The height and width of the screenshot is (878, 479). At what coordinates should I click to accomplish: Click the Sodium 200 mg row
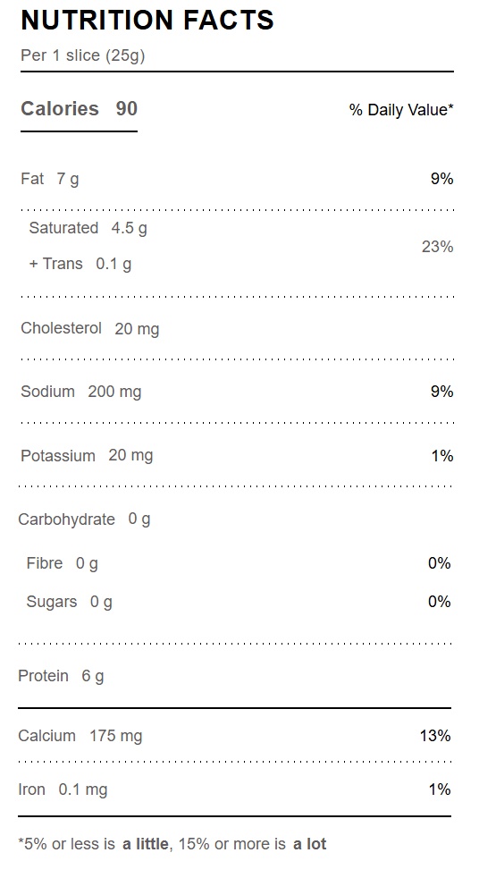pyautogui.click(x=237, y=392)
